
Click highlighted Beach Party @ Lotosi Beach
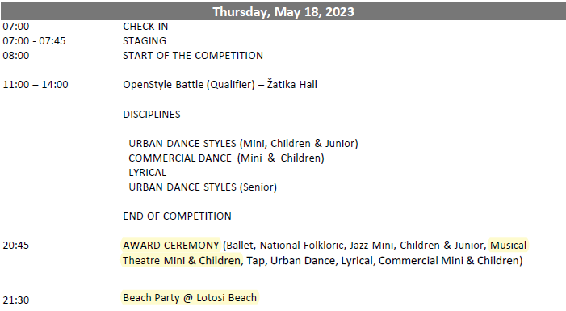click(x=190, y=297)
